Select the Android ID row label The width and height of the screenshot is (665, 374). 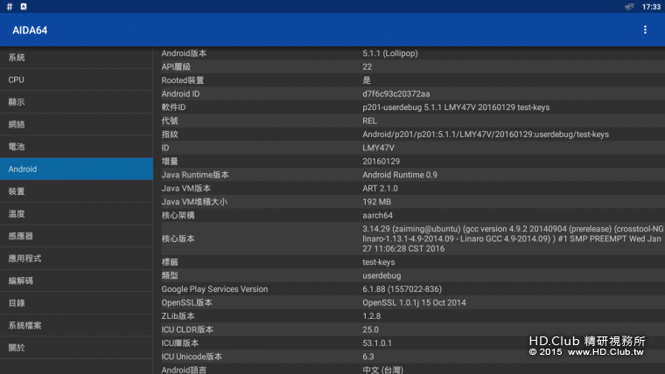180,94
